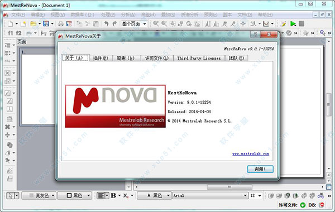Image resolution: width=335 pixels, height=212 pixels.
Task: Run script with green play icon
Action: [293, 23]
